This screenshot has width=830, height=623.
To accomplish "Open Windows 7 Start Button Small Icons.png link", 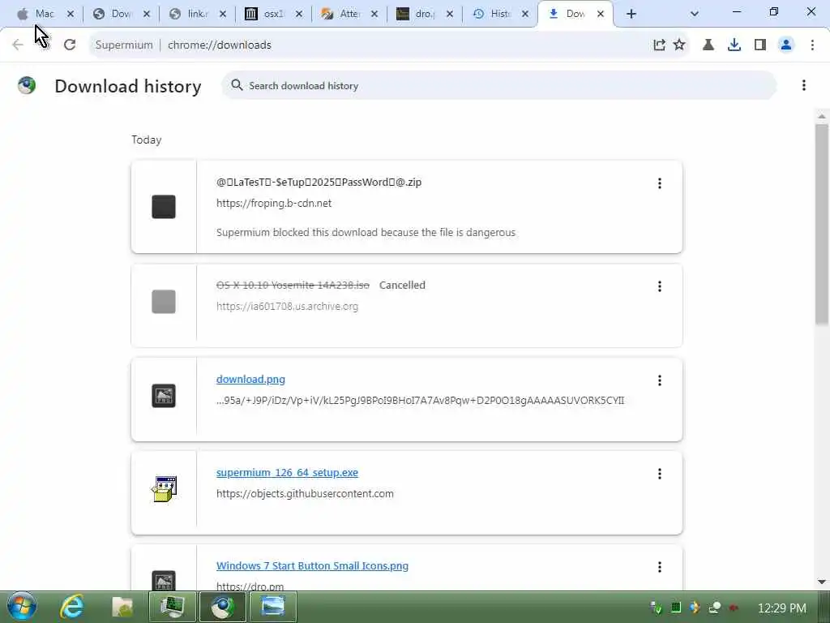I will pyautogui.click(x=312, y=565).
